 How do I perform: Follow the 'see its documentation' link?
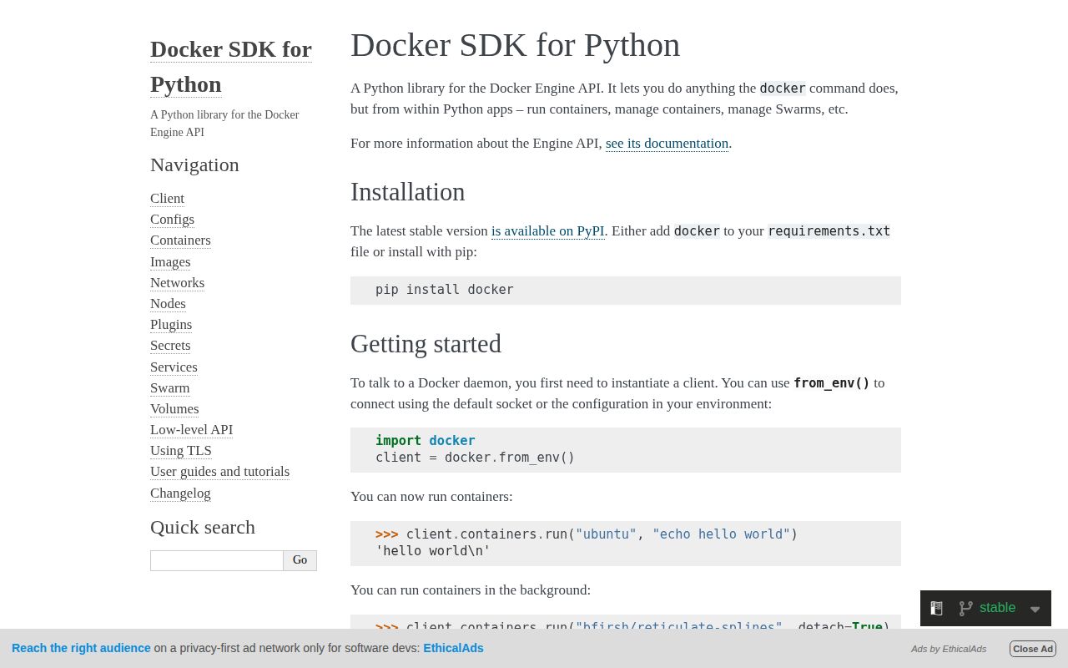point(667,143)
